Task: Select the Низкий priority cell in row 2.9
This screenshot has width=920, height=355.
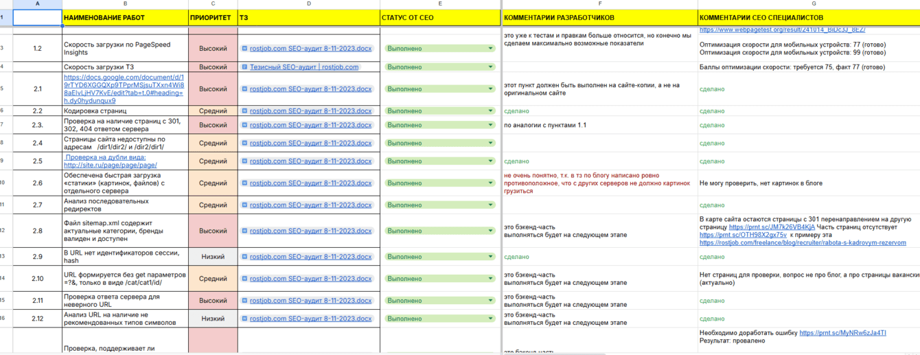Action: click(x=213, y=257)
